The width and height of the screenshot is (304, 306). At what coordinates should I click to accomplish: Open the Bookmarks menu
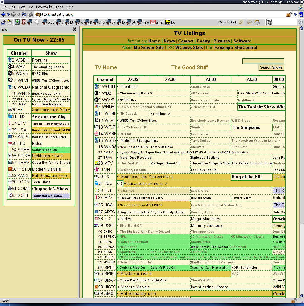[44, 7]
